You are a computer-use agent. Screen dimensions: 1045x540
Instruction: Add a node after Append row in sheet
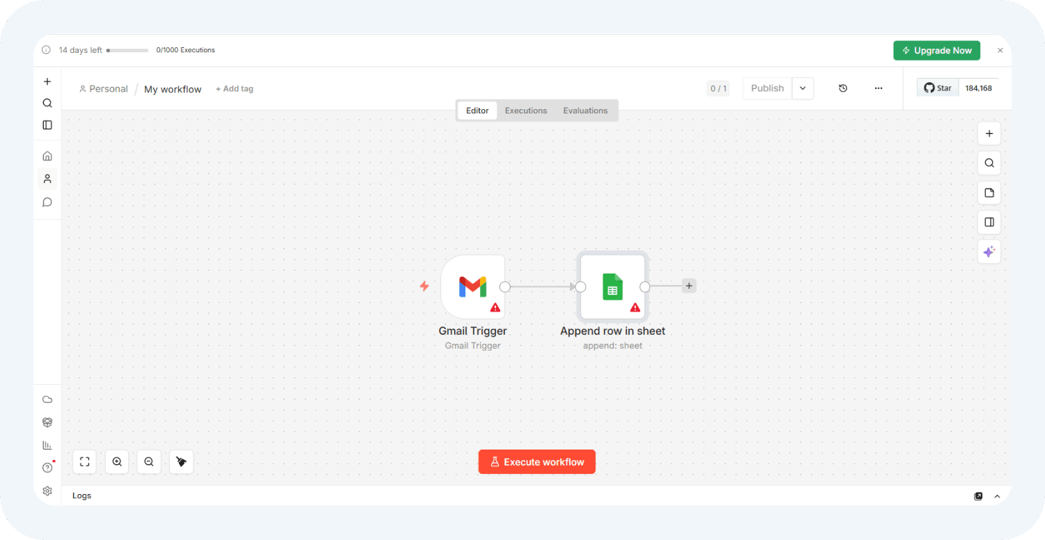coord(689,286)
